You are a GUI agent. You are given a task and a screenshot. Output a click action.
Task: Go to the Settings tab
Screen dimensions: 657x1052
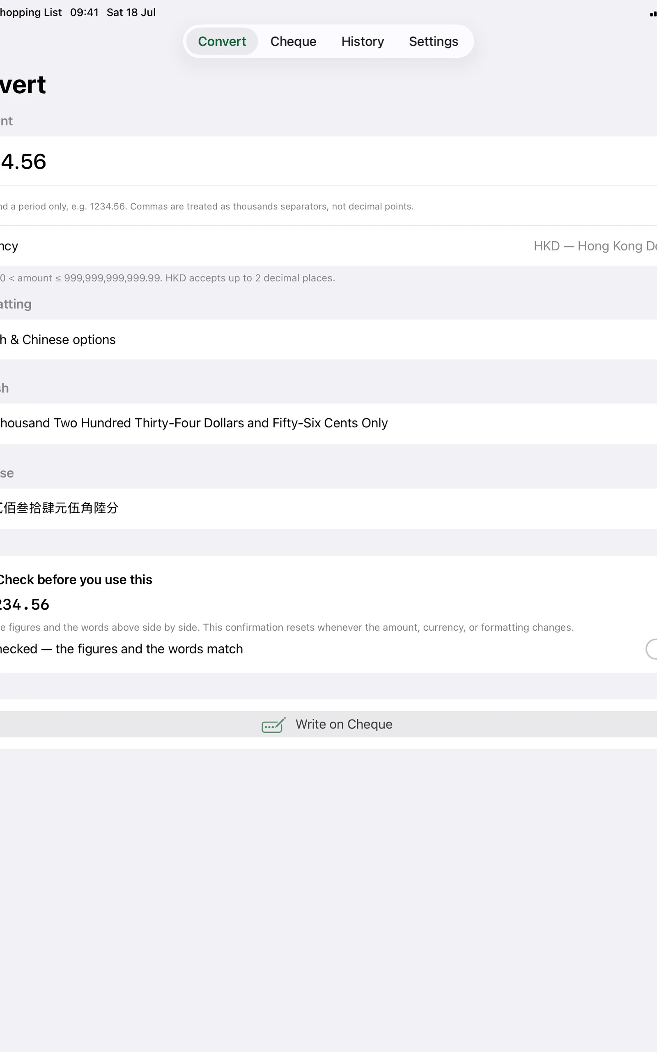coord(433,41)
